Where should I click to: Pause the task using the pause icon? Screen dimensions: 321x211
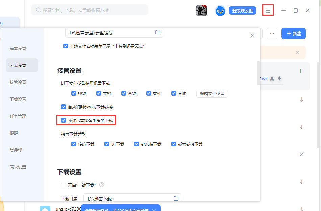[x=301, y=71]
